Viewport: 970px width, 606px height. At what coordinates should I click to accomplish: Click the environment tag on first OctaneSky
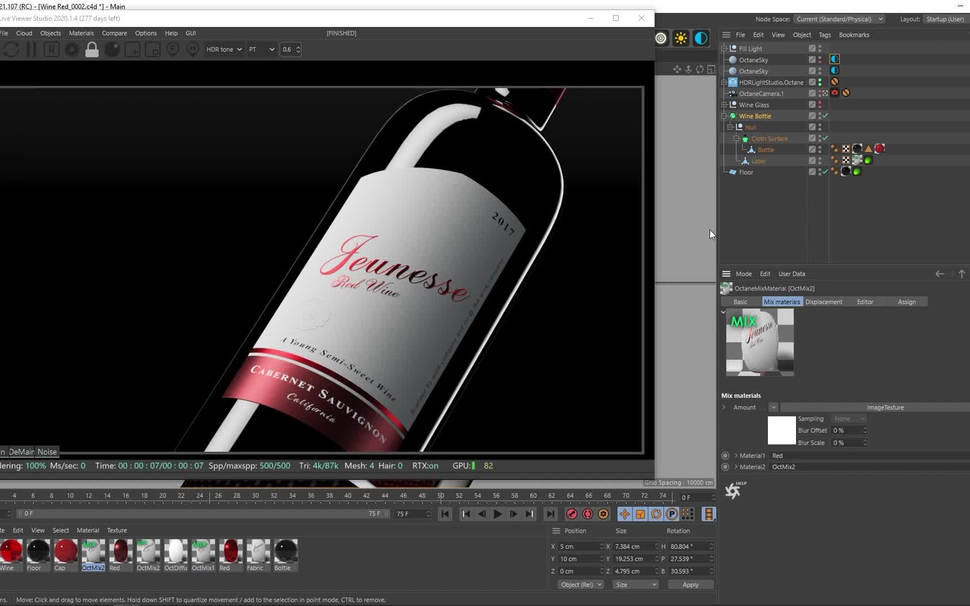click(835, 59)
